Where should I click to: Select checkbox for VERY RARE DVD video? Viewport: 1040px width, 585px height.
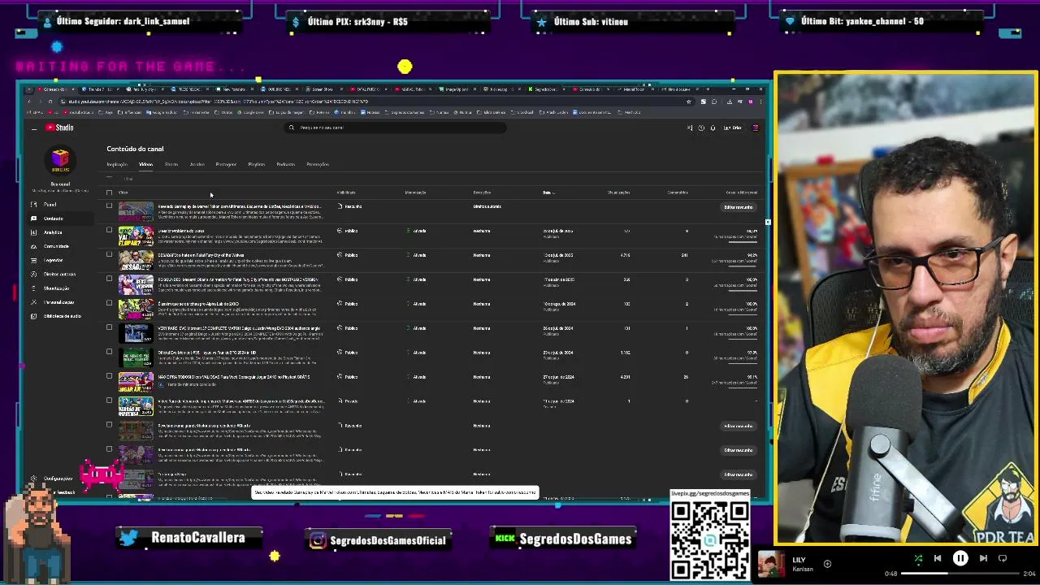(109, 327)
